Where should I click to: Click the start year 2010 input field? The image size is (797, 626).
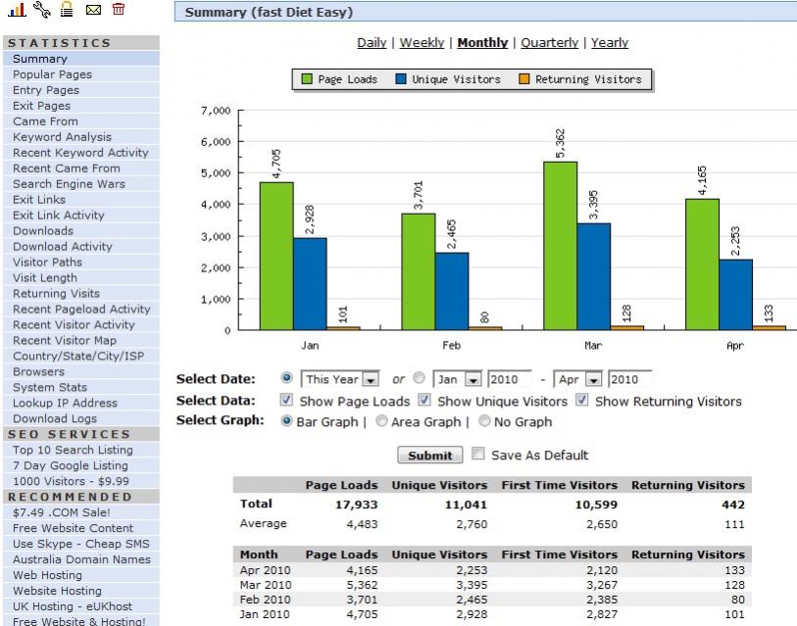[x=509, y=379]
